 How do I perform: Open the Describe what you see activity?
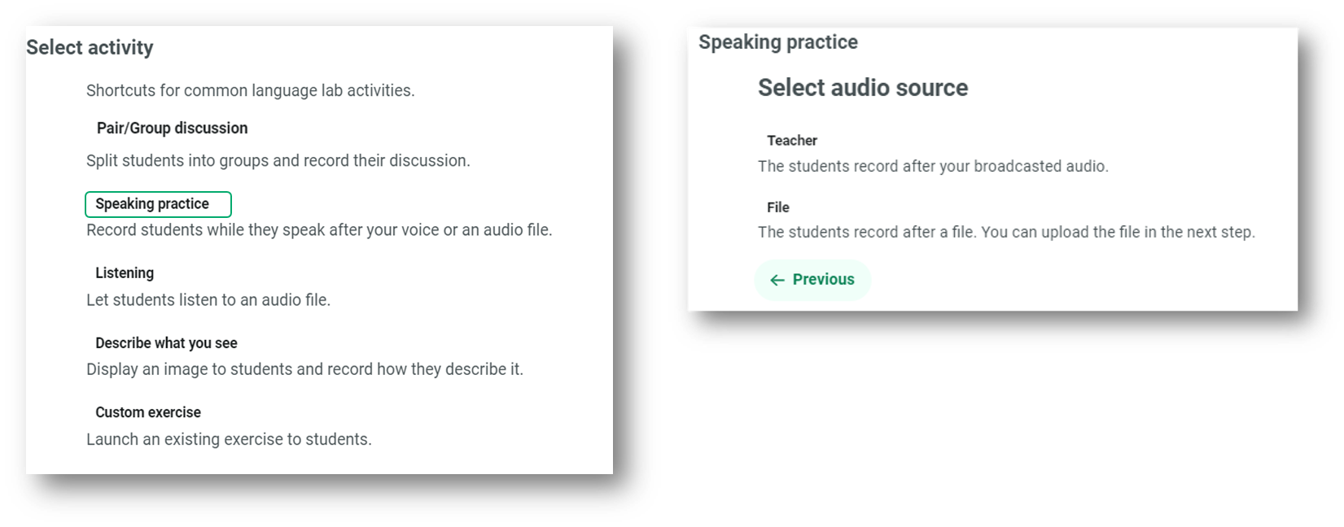tap(166, 343)
